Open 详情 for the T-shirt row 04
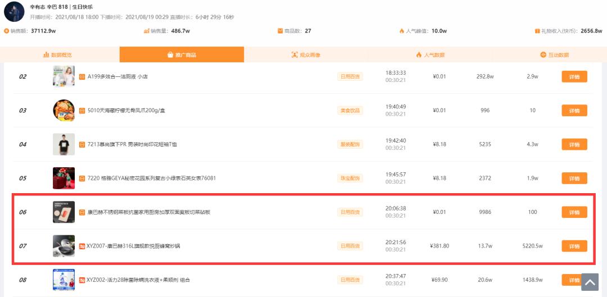This screenshot has width=607, height=297. click(x=574, y=145)
